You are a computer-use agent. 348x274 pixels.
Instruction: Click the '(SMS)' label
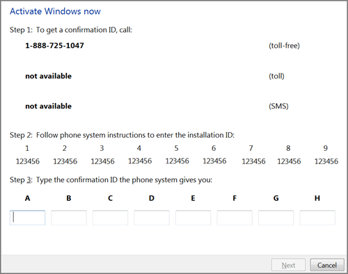[278, 106]
